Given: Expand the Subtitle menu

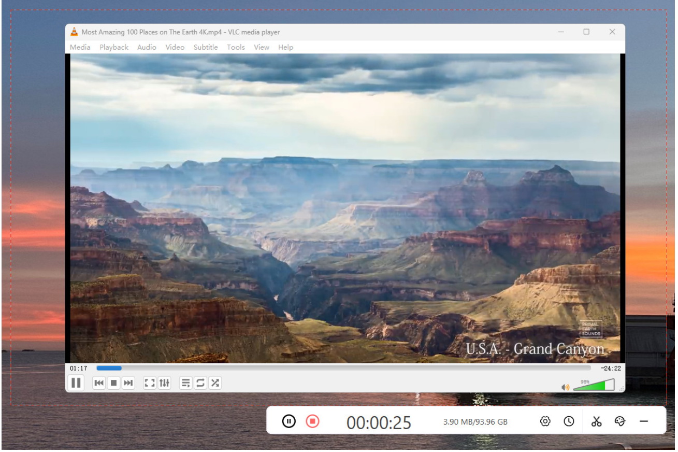Looking at the screenshot, I should (x=206, y=47).
